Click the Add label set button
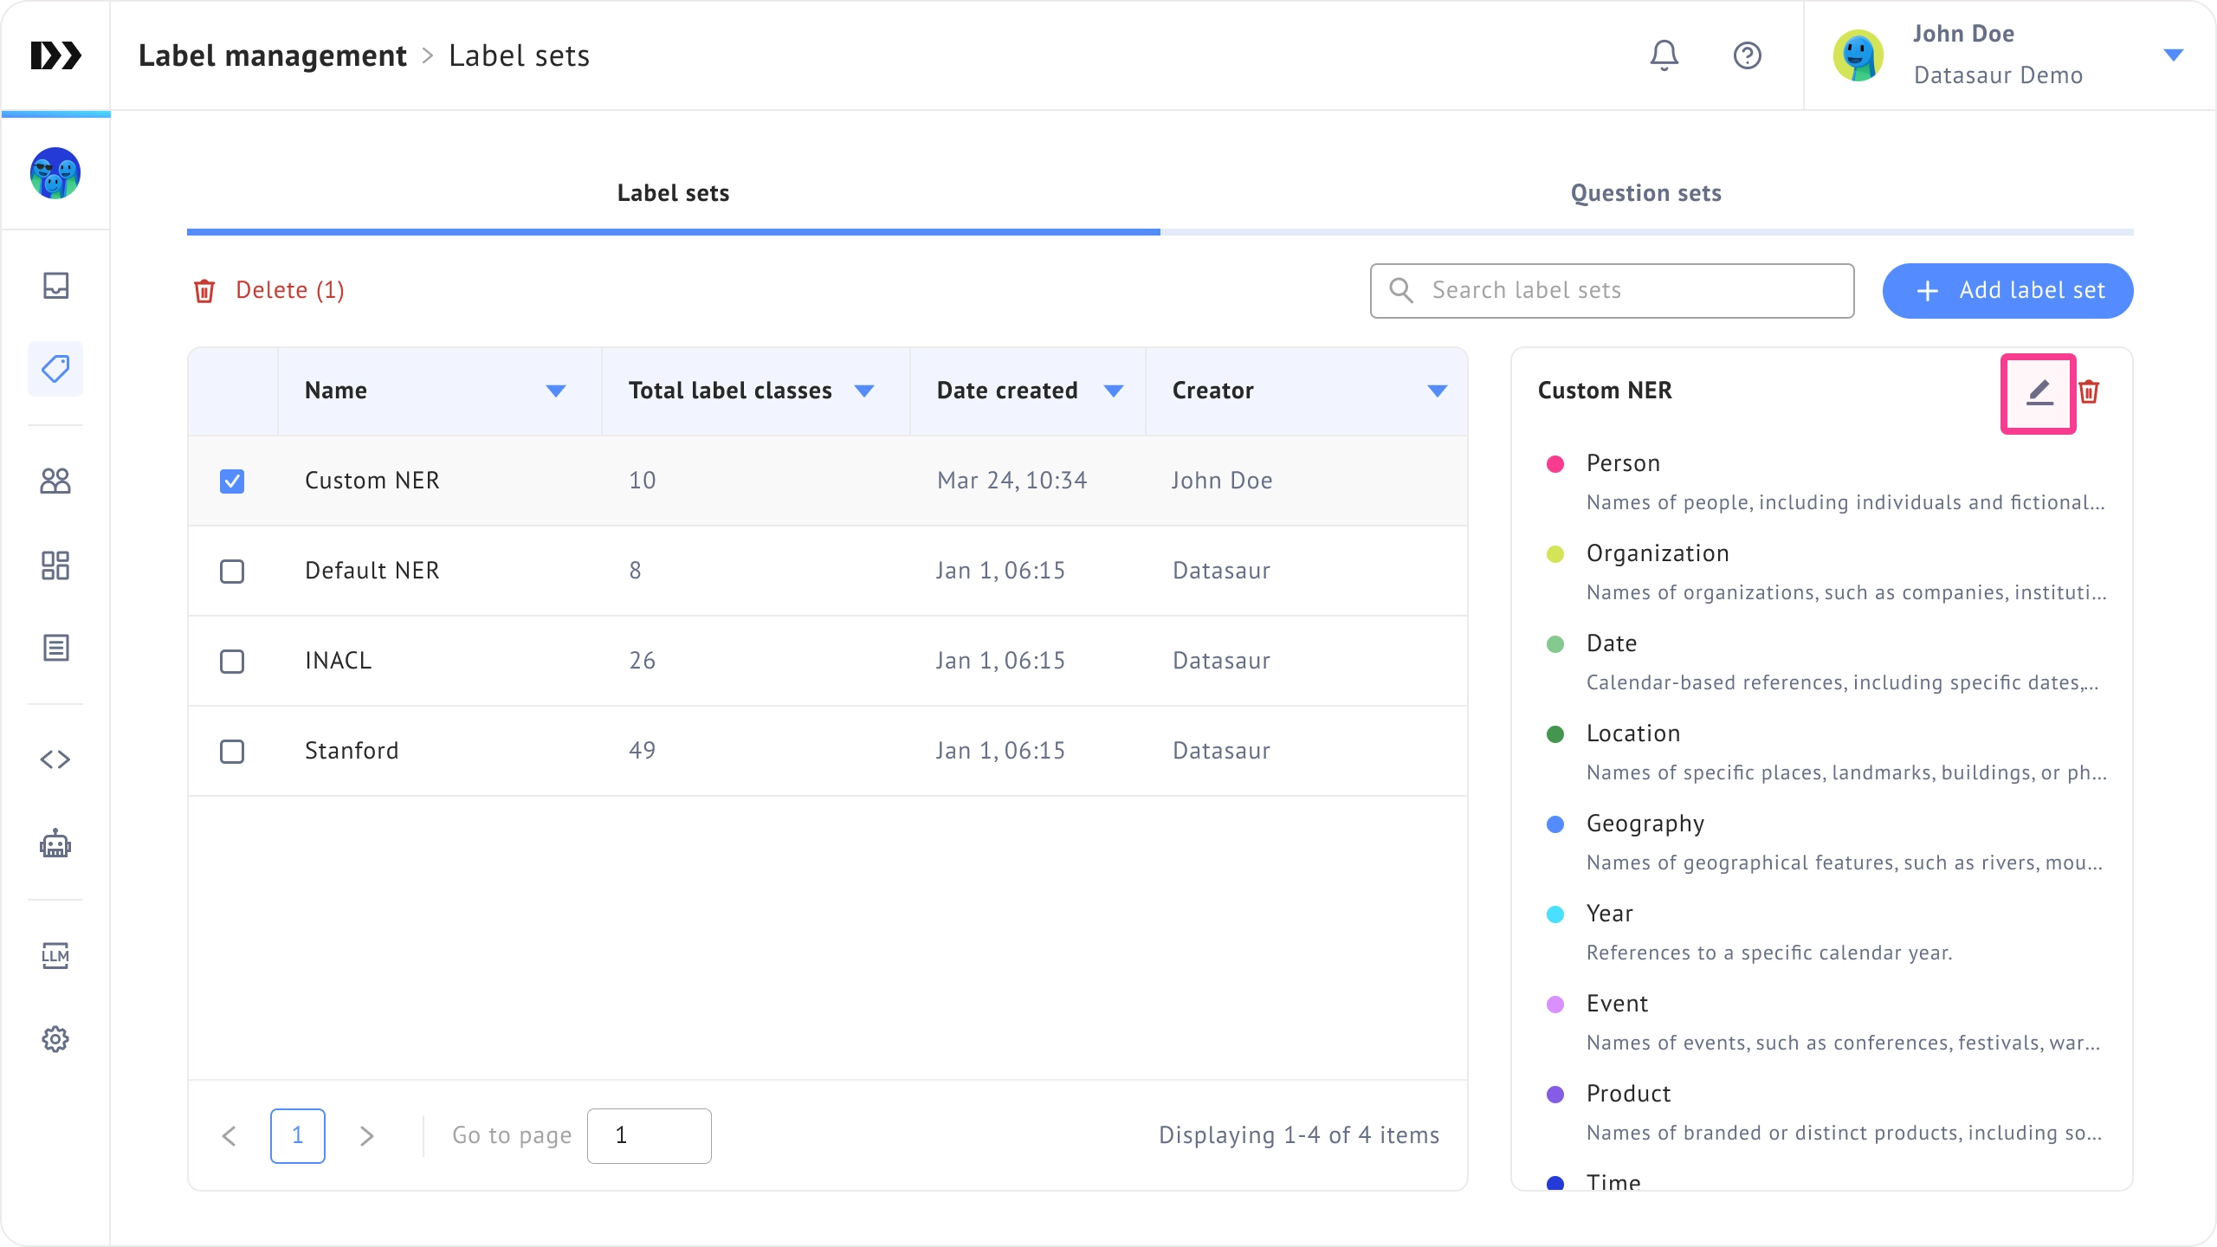Screen dimensions: 2217x1247 tap(2007, 291)
